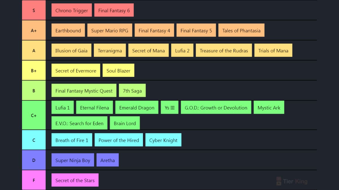Pick the Final Fantasy 4 tile
Image resolution: width=339 pixels, height=190 pixels.
coord(154,30)
